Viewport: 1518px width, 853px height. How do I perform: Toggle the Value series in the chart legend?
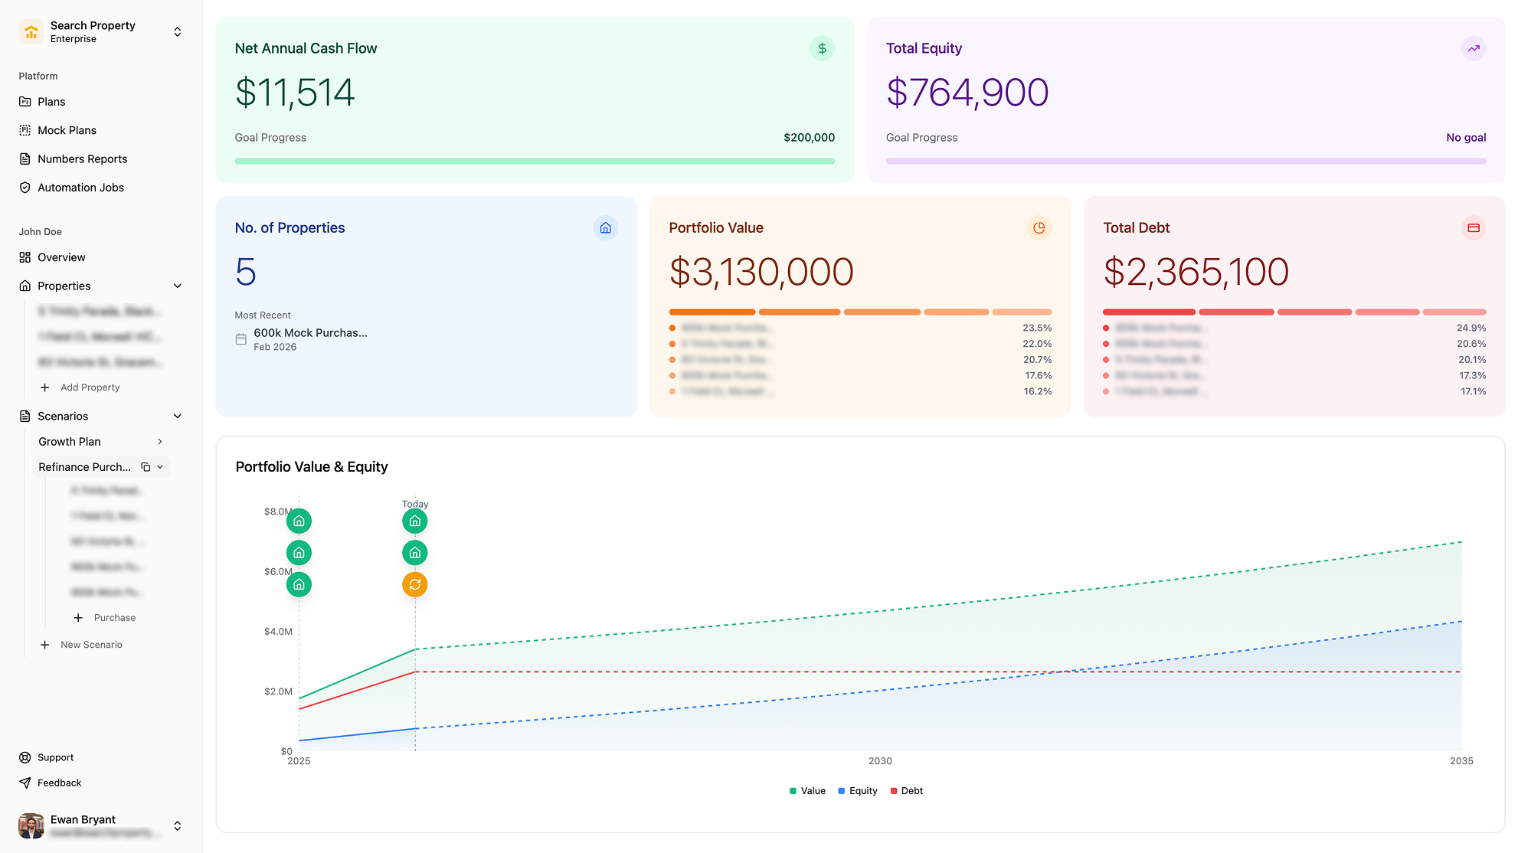[806, 790]
